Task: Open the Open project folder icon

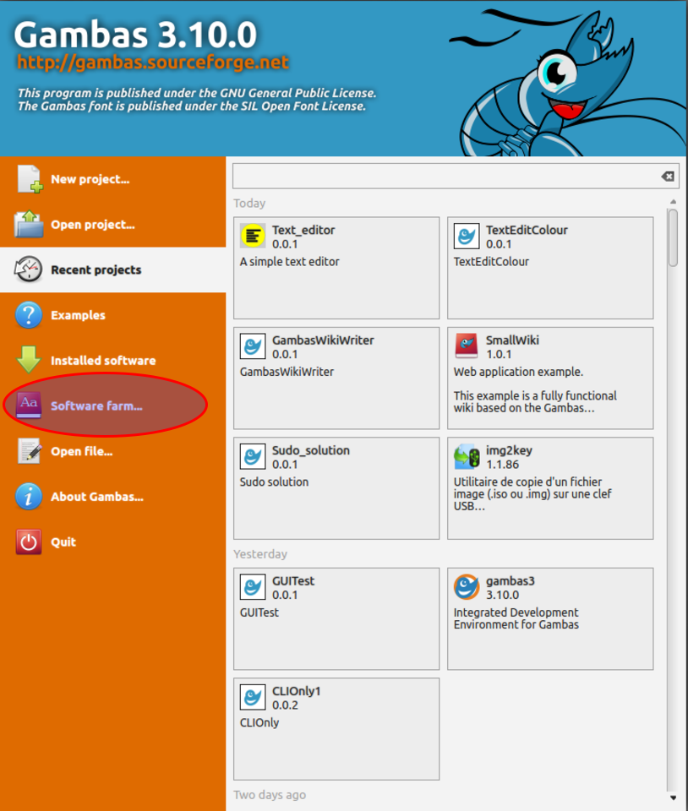Action: click(29, 225)
